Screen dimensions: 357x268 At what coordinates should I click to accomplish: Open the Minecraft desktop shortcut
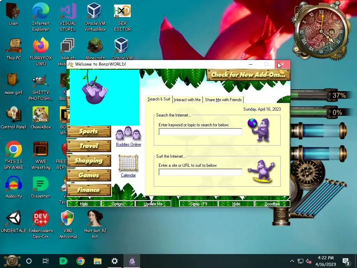95,49
